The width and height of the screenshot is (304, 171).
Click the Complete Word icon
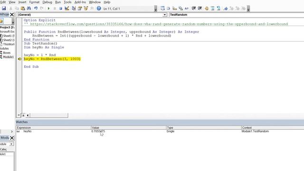[187, 9]
